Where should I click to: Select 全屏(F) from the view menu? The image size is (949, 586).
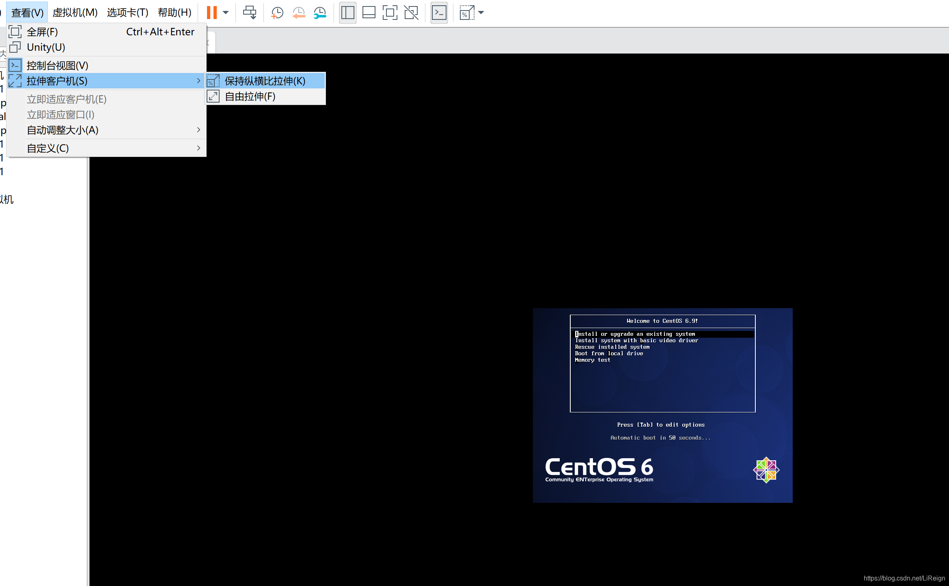(x=107, y=32)
